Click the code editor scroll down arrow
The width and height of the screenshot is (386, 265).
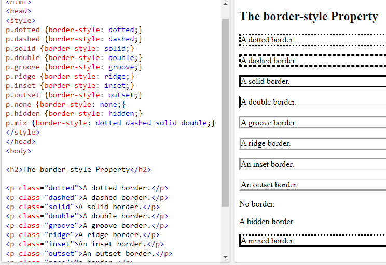coord(225,257)
